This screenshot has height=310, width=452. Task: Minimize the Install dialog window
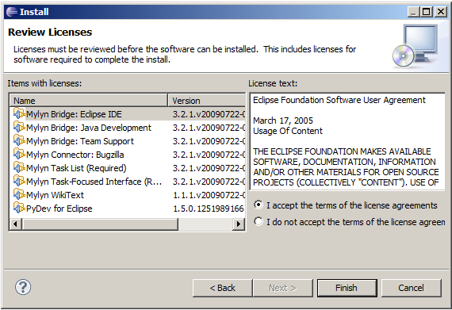[413, 12]
